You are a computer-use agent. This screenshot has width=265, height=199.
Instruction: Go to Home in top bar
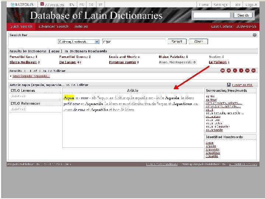(204, 5)
